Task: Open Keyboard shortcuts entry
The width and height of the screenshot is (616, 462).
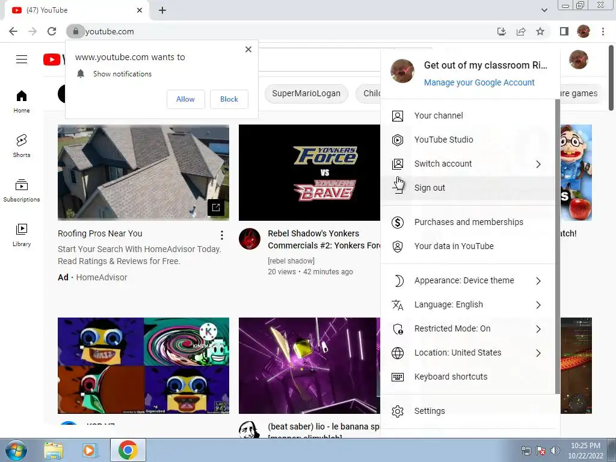Action: tap(467, 377)
